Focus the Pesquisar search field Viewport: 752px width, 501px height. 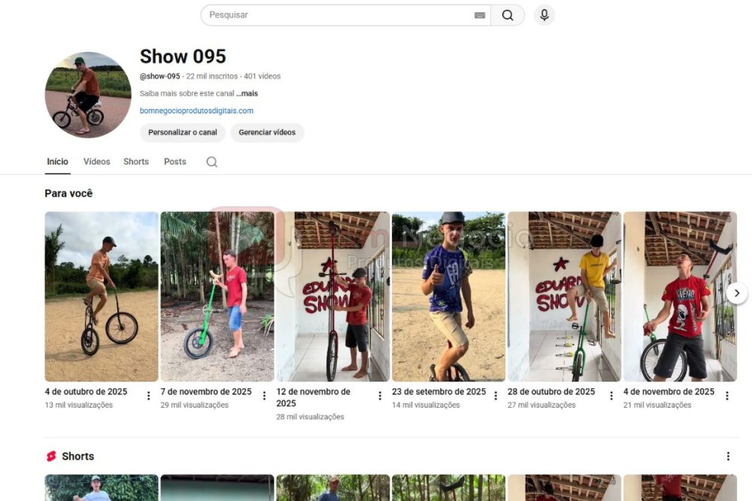pyautogui.click(x=338, y=15)
